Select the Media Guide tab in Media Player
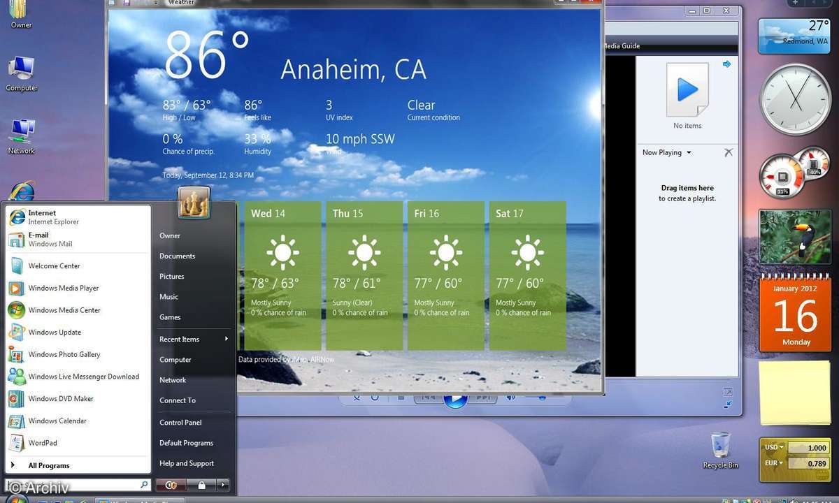Screen dimensions: 839x503 pyautogui.click(x=622, y=46)
